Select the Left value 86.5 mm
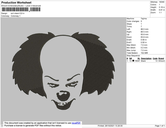 [144, 29]
